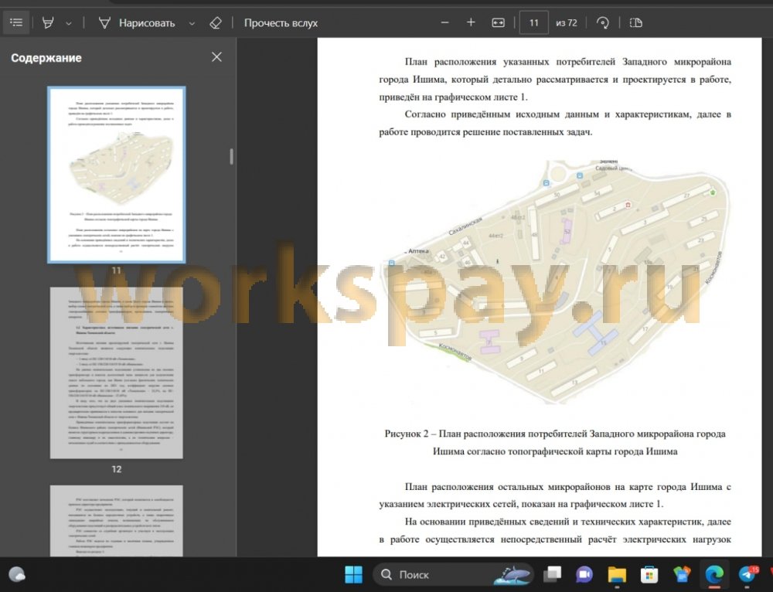The width and height of the screenshot is (773, 592).
Task: Click the Western microdistrict map image
Action: 556,281
